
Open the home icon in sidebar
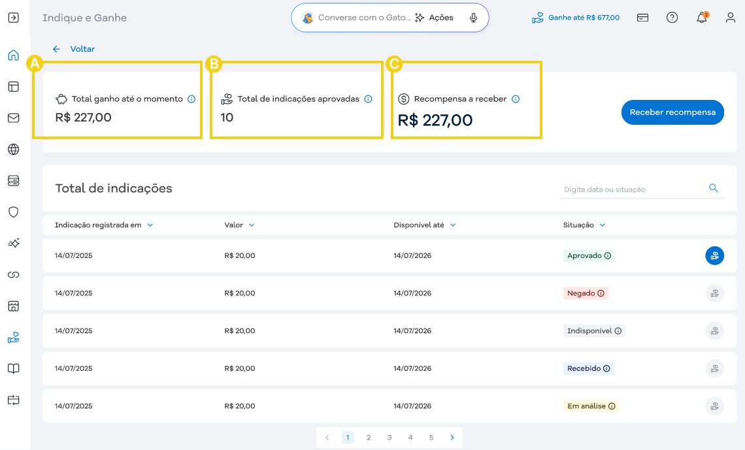(13, 56)
